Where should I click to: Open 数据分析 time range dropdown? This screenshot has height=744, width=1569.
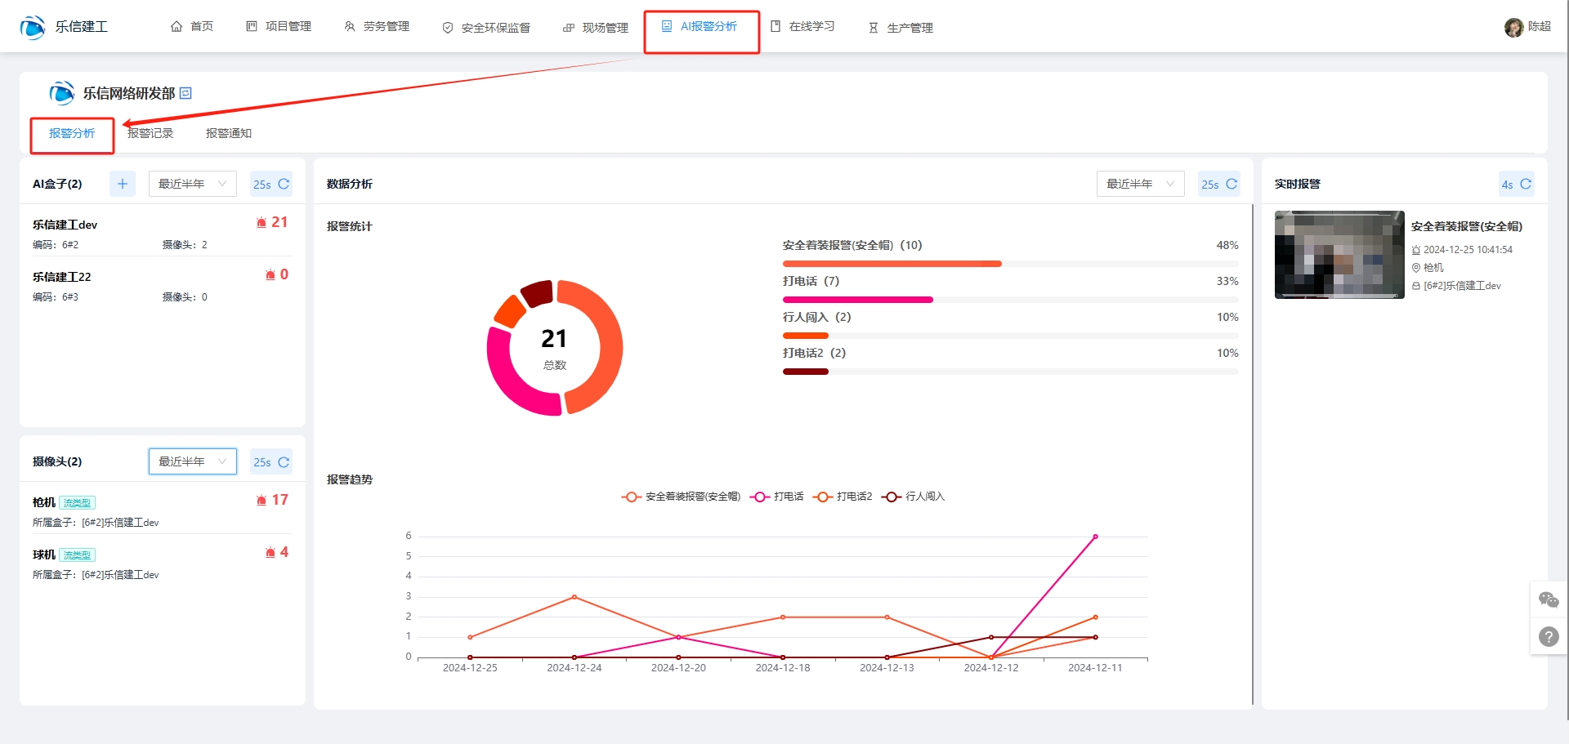click(x=1140, y=184)
